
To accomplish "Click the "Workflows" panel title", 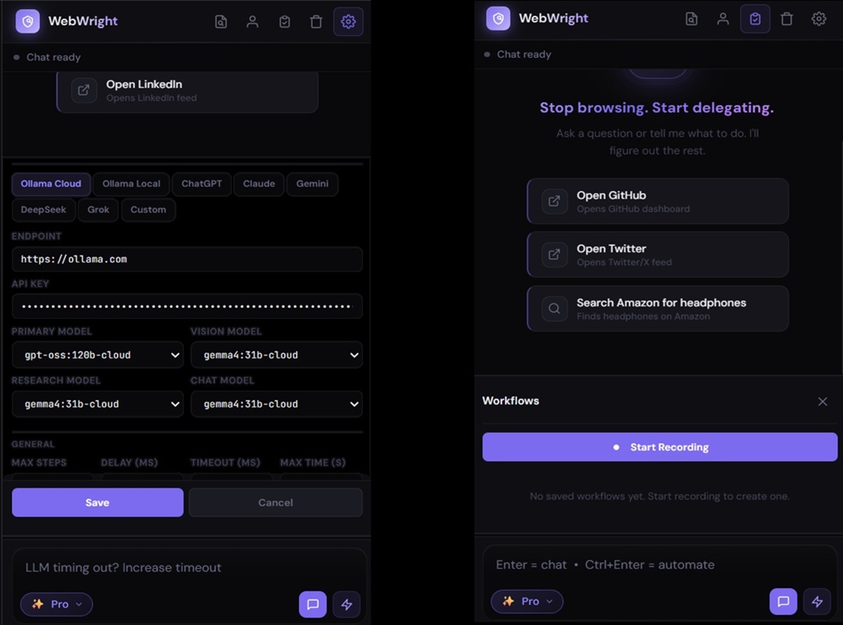I will pyautogui.click(x=510, y=401).
